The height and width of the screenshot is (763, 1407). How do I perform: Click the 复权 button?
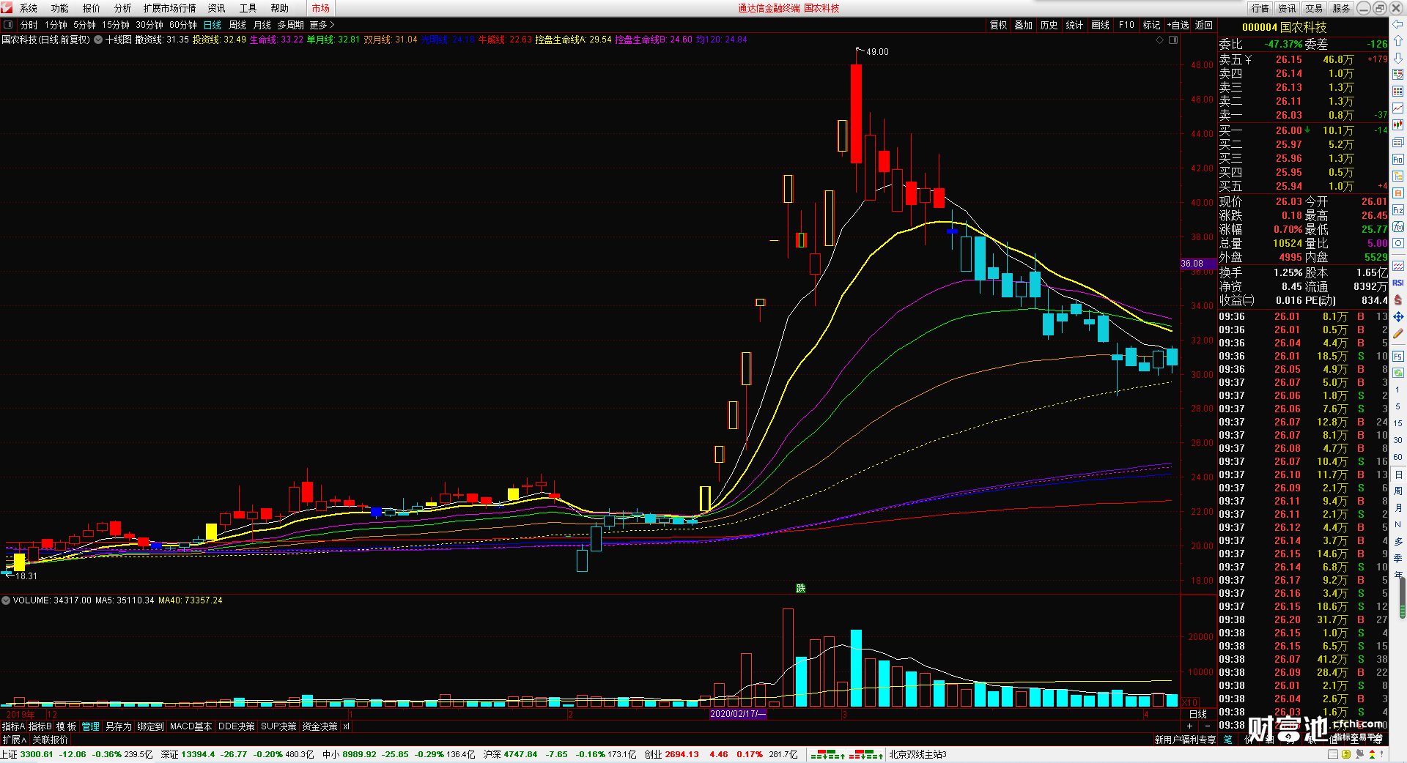tap(999, 25)
